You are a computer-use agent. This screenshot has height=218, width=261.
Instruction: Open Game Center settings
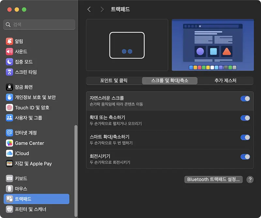[9, 143]
